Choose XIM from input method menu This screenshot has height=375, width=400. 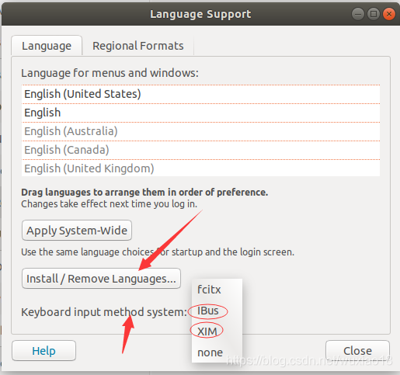coord(217,332)
